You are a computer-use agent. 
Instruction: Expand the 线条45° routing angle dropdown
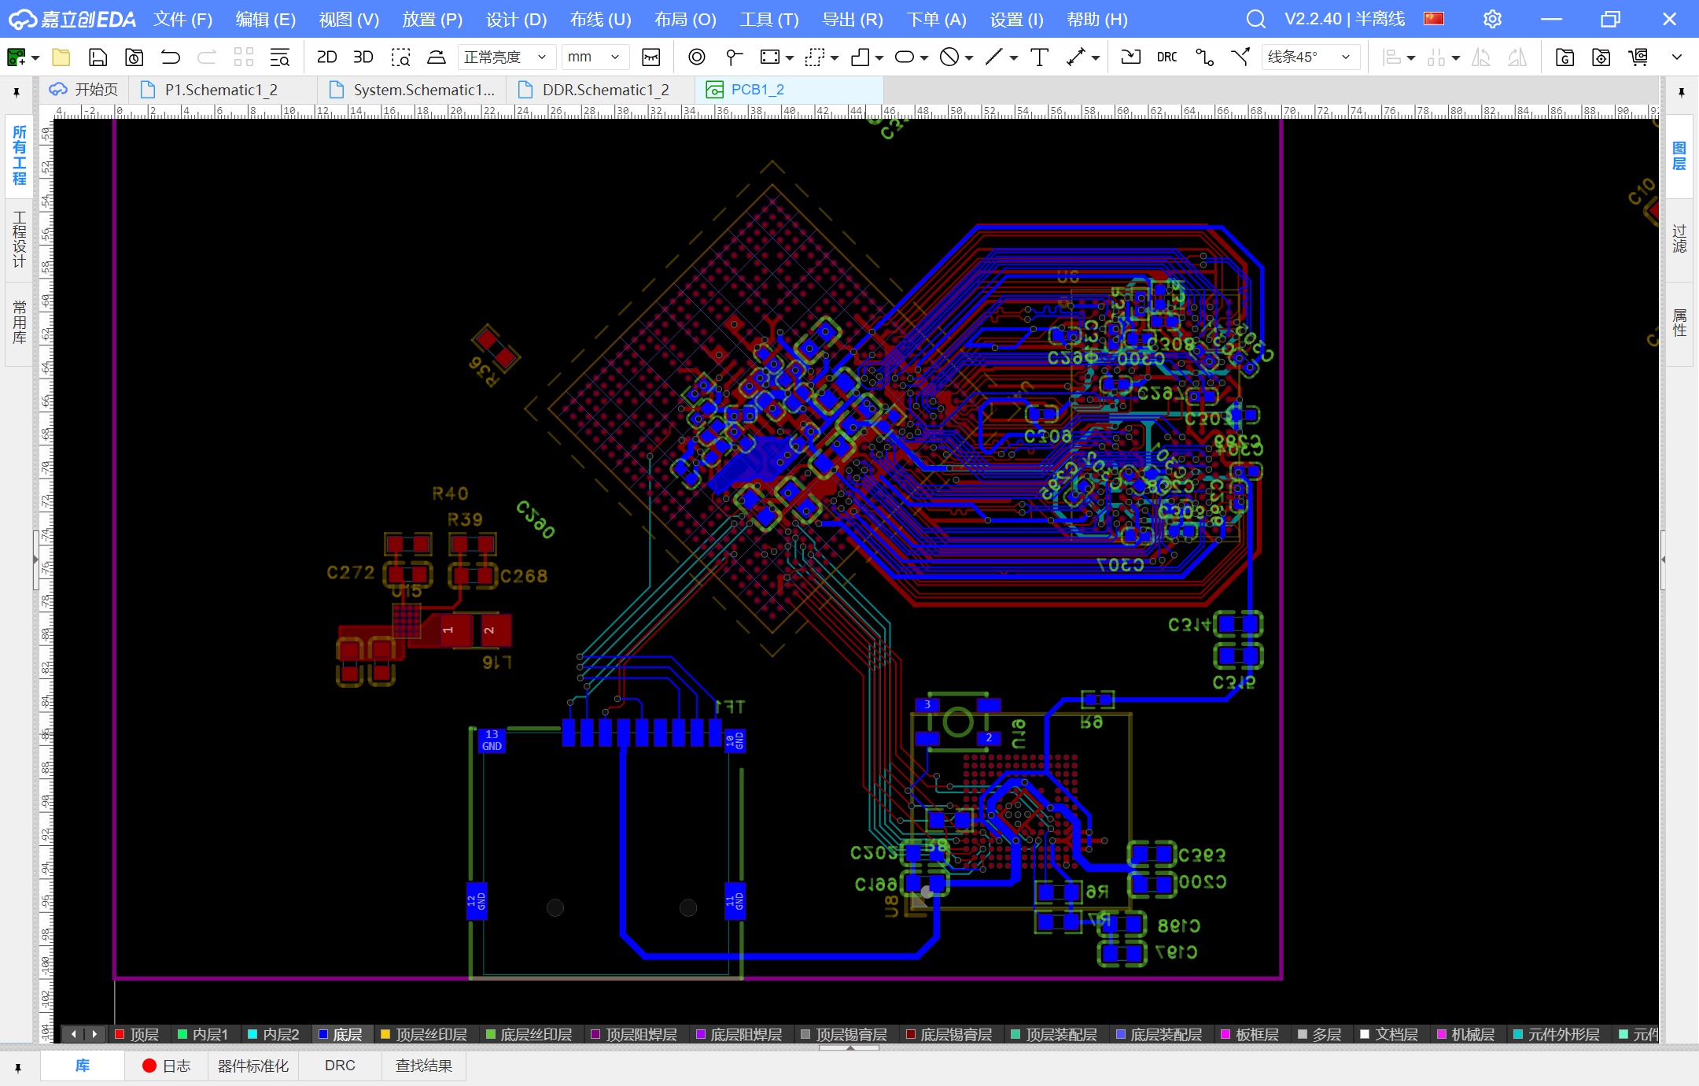click(1310, 57)
